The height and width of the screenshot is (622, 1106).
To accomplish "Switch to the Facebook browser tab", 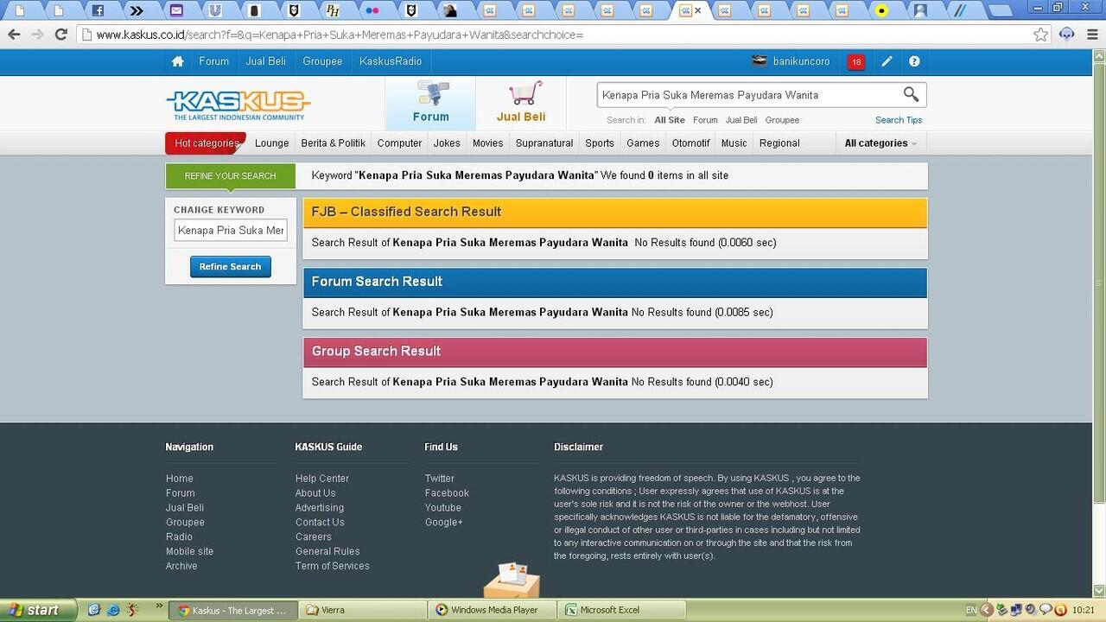I will click(x=98, y=11).
